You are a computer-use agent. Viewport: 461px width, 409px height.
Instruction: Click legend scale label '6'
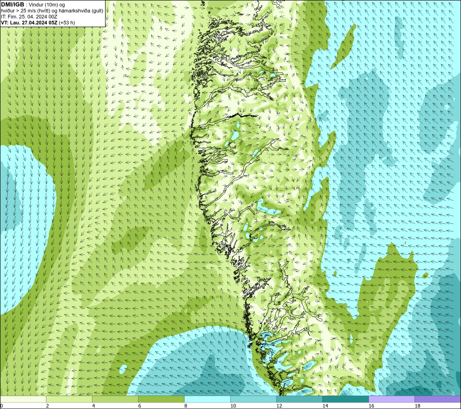point(139,406)
